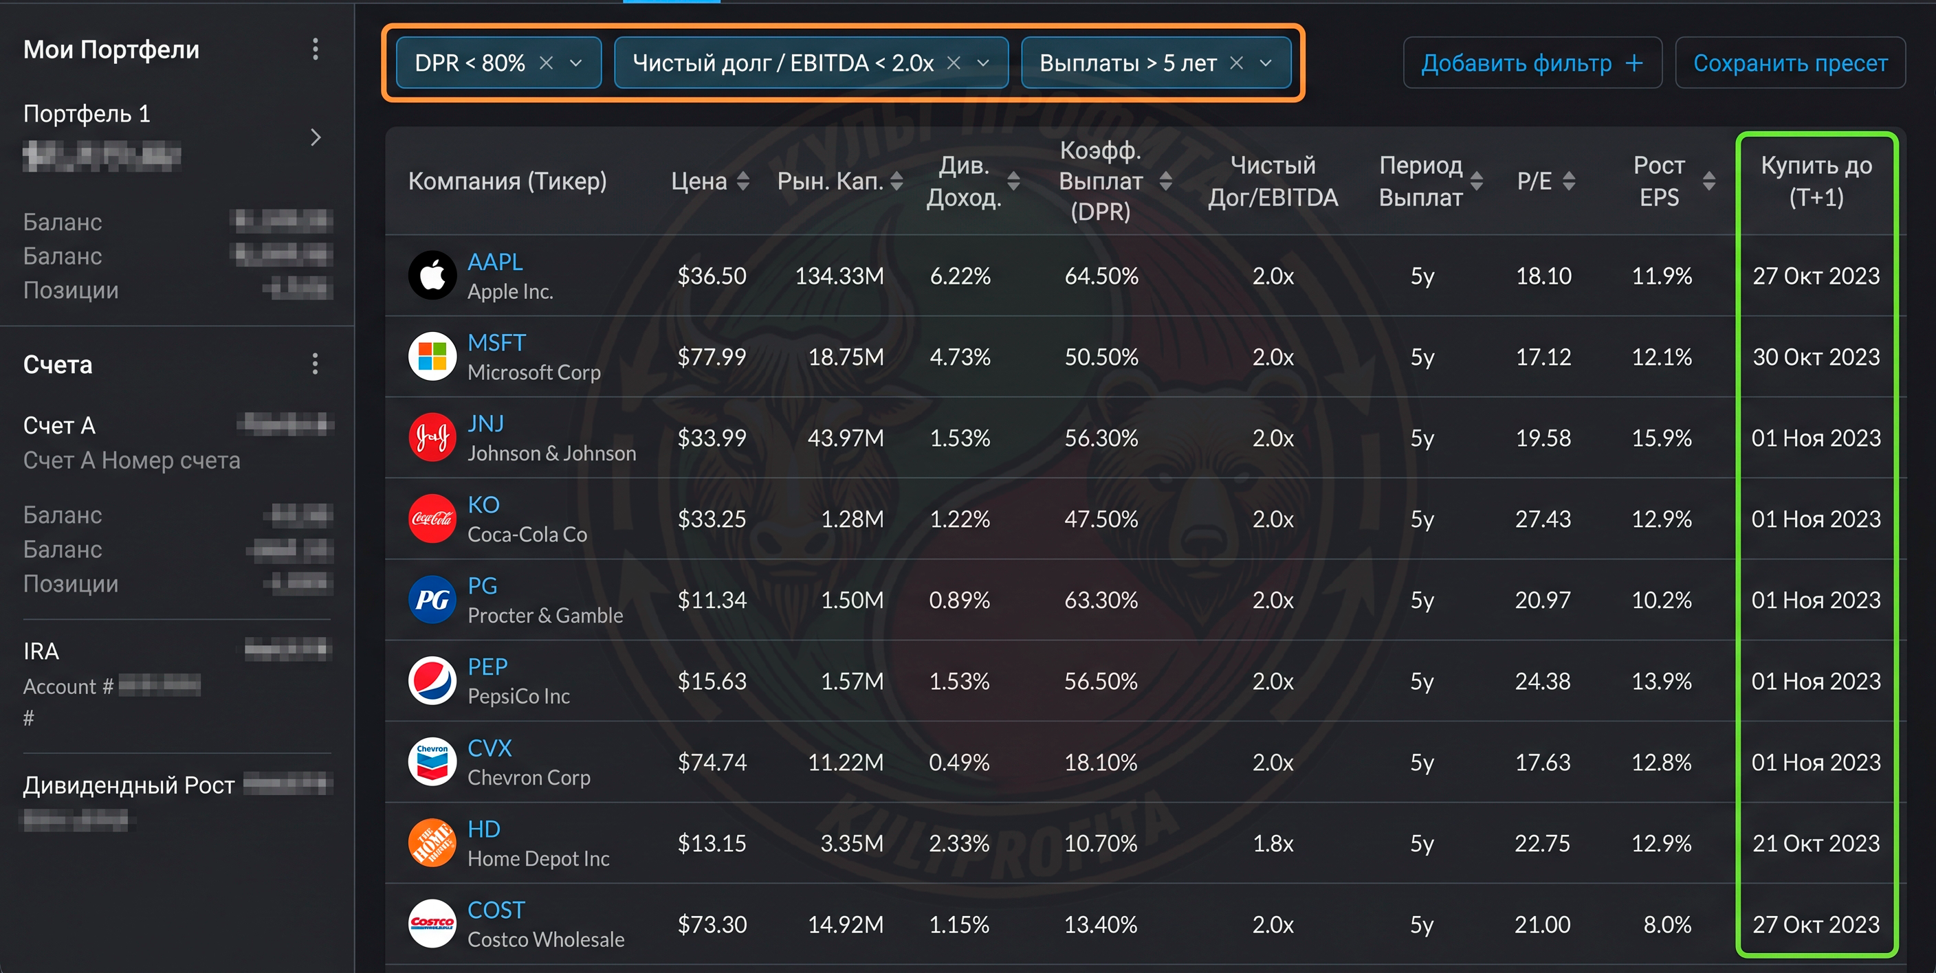Click Coca-Cola's P/E value 27.43
This screenshot has height=973, width=1936.
click(x=1543, y=519)
